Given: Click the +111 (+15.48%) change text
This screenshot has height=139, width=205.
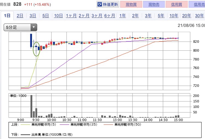Looking at the screenshot, I should click(x=37, y=5).
